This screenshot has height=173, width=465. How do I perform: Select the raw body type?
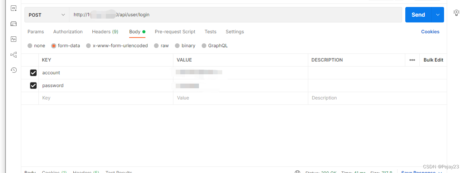click(x=156, y=46)
